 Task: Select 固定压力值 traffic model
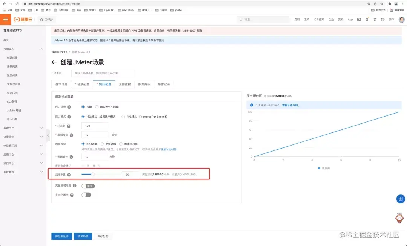pos(121,144)
